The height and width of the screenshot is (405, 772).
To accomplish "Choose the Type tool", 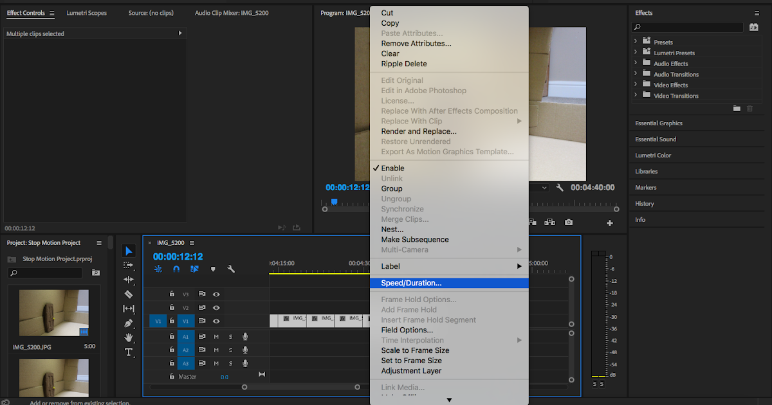I will click(128, 351).
